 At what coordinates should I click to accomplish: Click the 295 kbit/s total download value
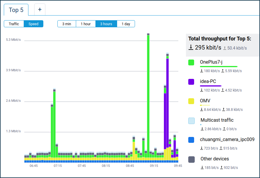click(208, 48)
